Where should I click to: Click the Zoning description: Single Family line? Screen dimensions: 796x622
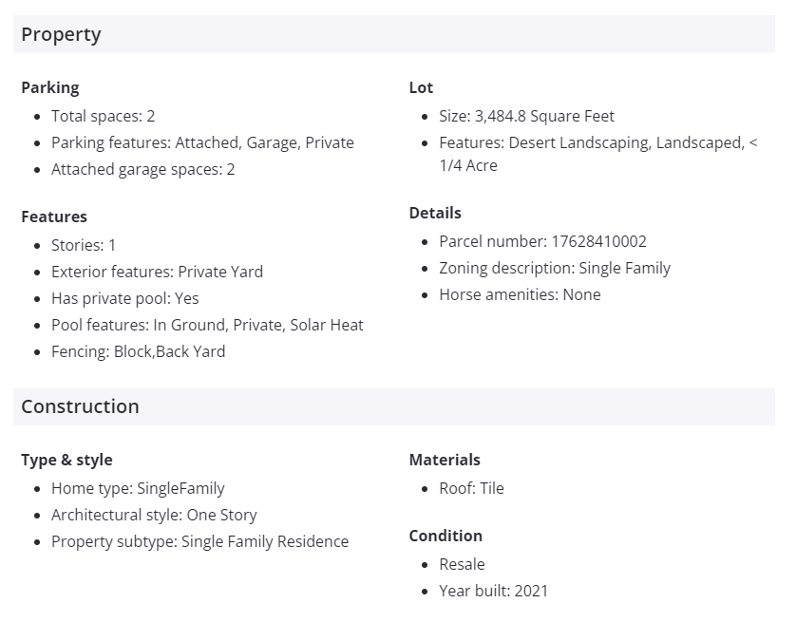[555, 268]
